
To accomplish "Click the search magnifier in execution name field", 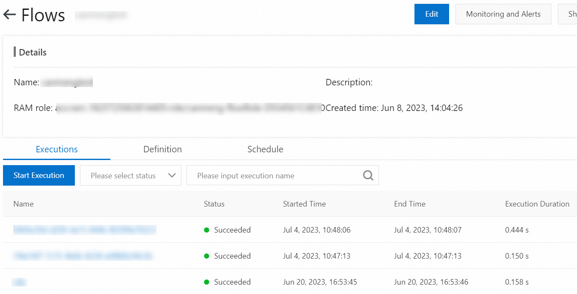I will 368,175.
